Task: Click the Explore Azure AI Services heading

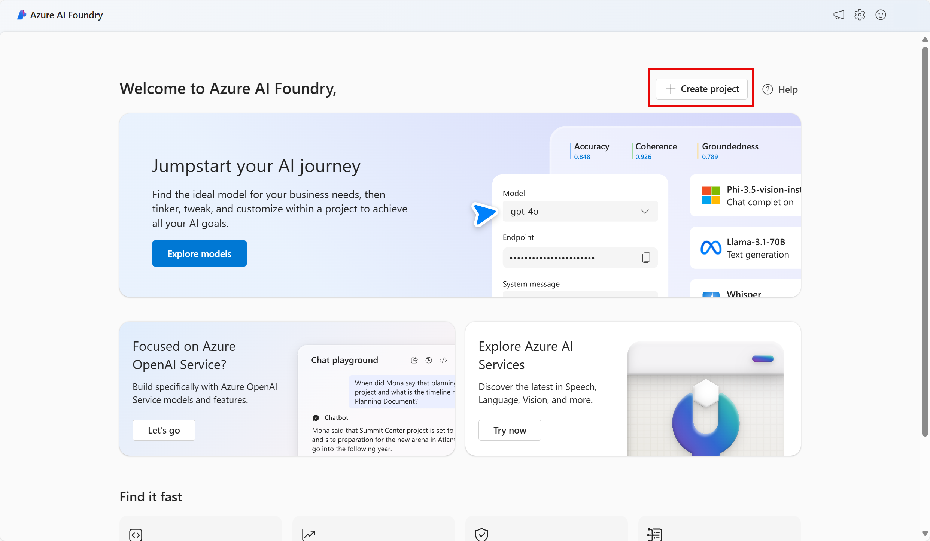Action: [526, 355]
